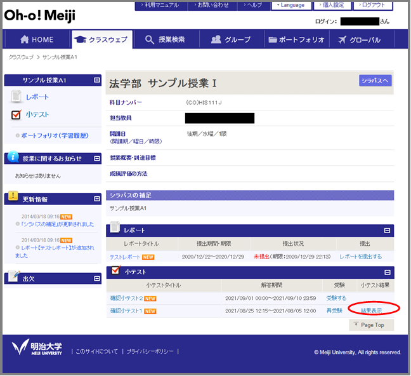Click the document icon beside レポート in sidebar
This screenshot has width=411, height=376.
point(16,97)
